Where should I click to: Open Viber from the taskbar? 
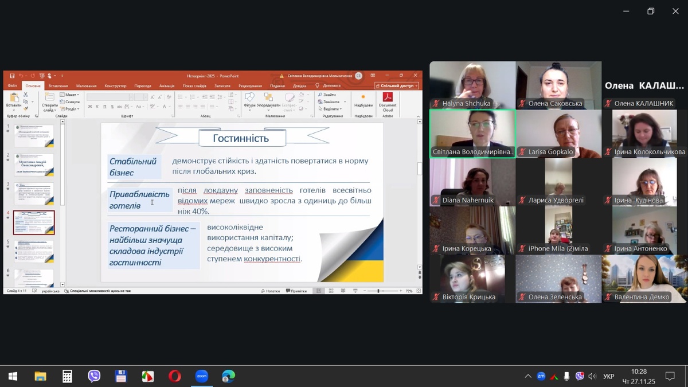(x=94, y=376)
